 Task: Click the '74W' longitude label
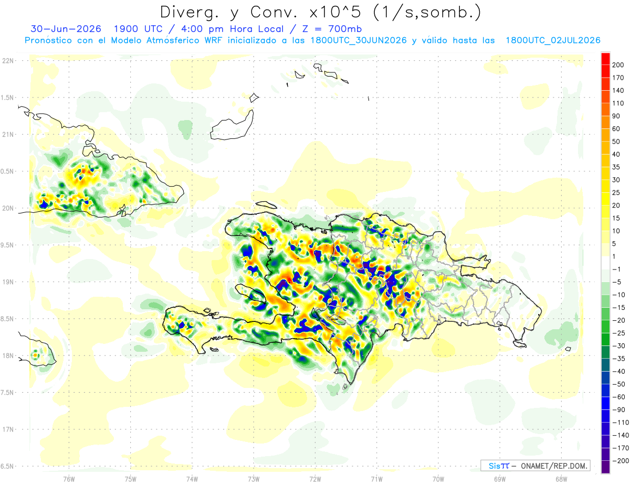click(x=192, y=478)
